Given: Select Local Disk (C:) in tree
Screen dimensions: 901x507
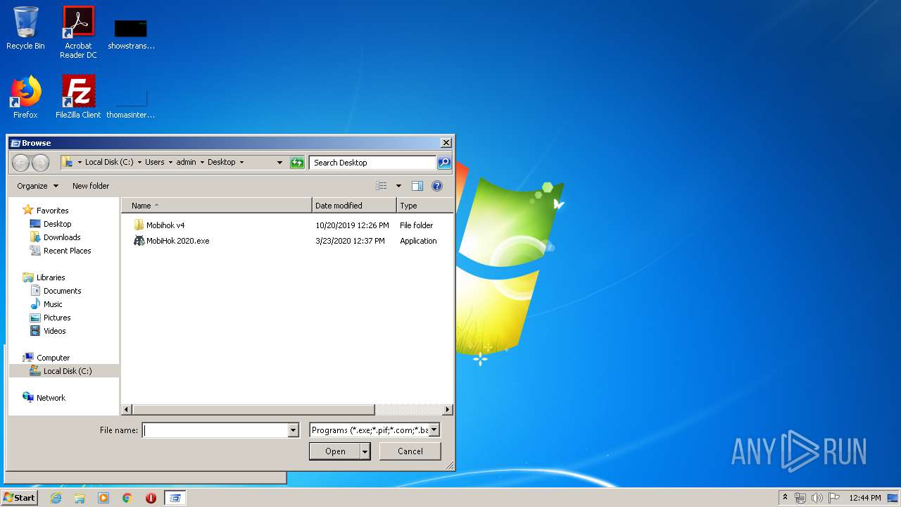Looking at the screenshot, I should [x=63, y=371].
